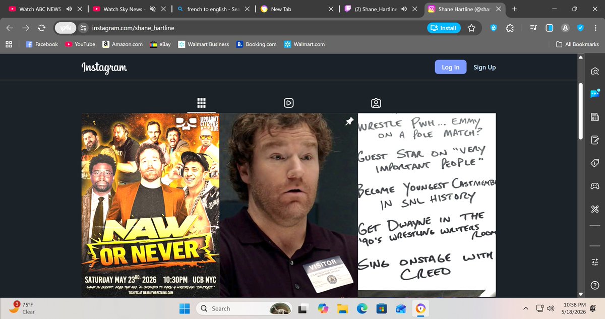Open the Windows Start menu
Screen dimensions: 605x319
(185, 308)
